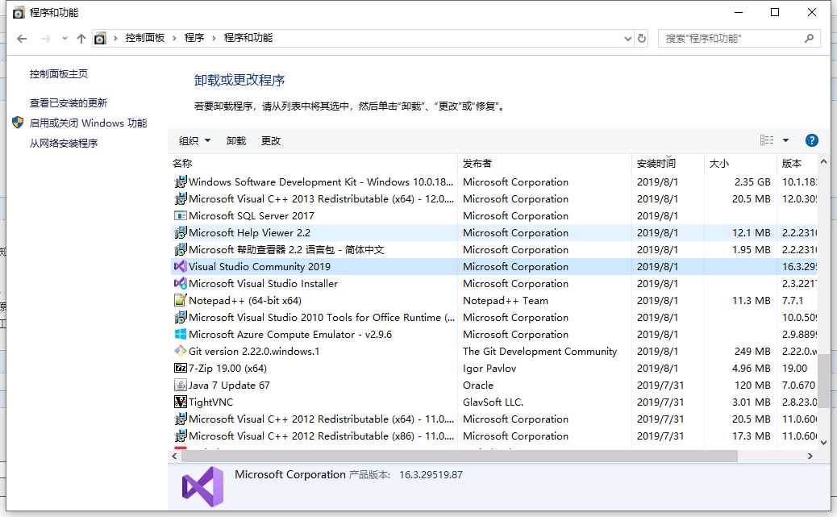
Task: Click the 更改 toolbar button
Action: (271, 141)
